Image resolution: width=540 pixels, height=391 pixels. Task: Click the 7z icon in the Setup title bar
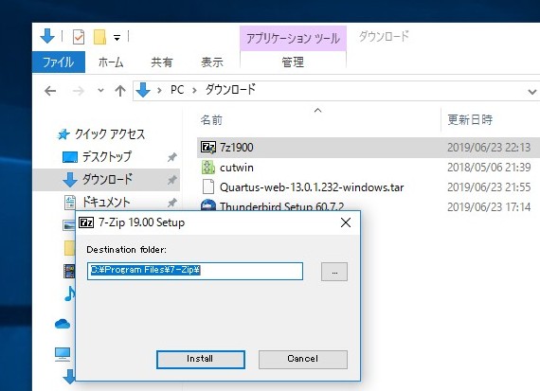coord(86,222)
